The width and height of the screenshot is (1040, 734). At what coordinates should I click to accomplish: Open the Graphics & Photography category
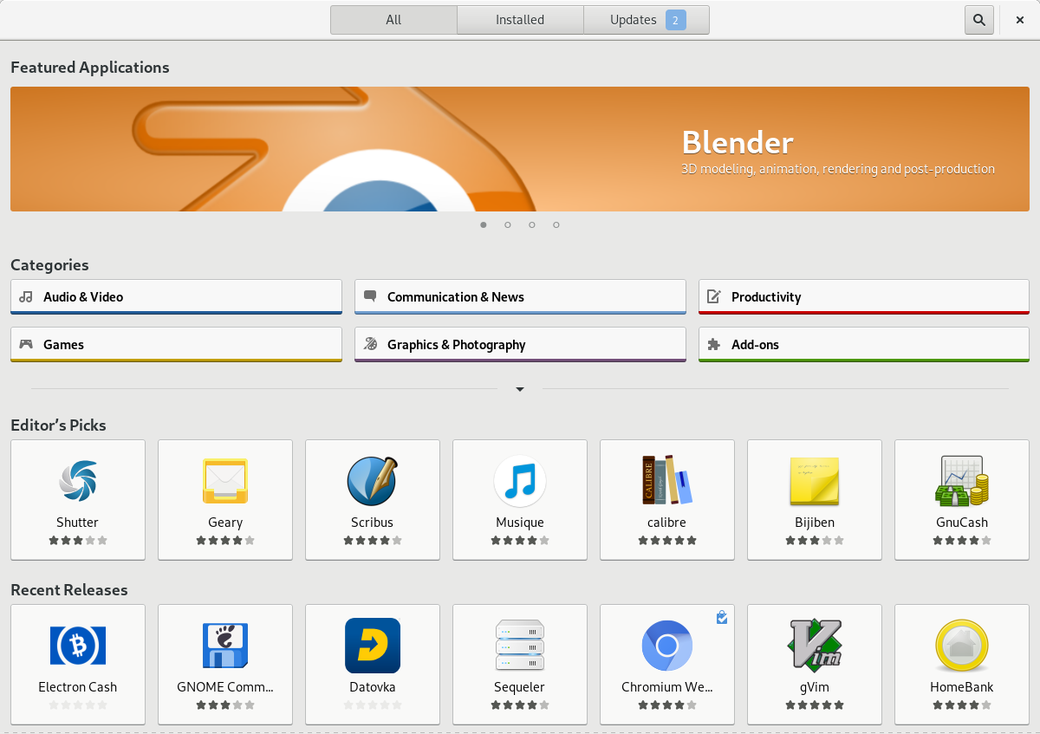tap(520, 344)
